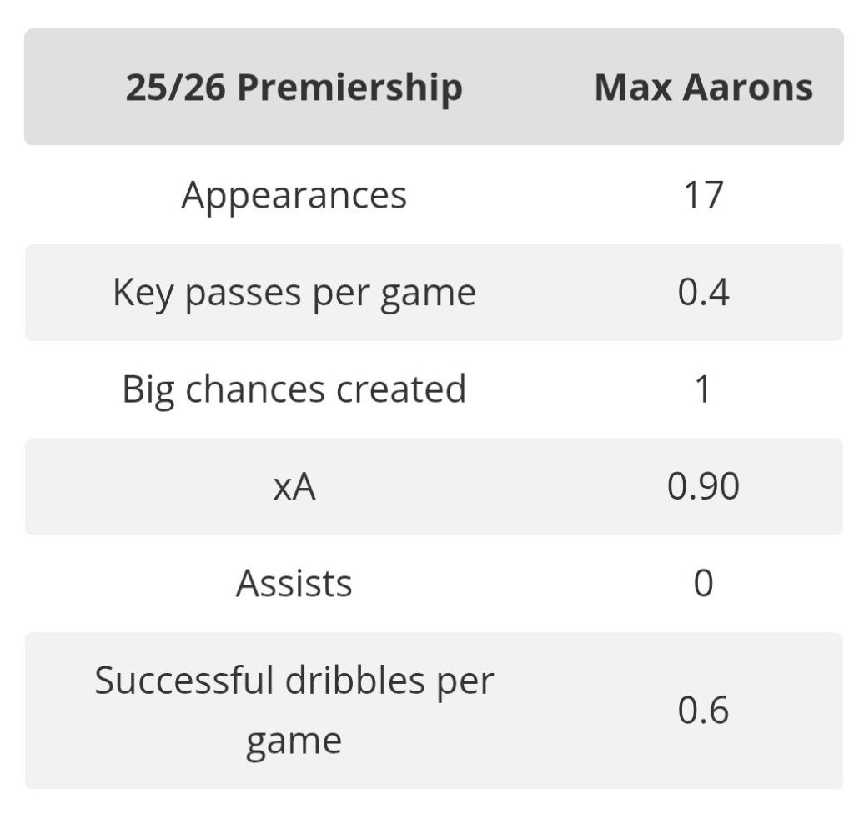Select the "Big chances created" label

(x=294, y=389)
